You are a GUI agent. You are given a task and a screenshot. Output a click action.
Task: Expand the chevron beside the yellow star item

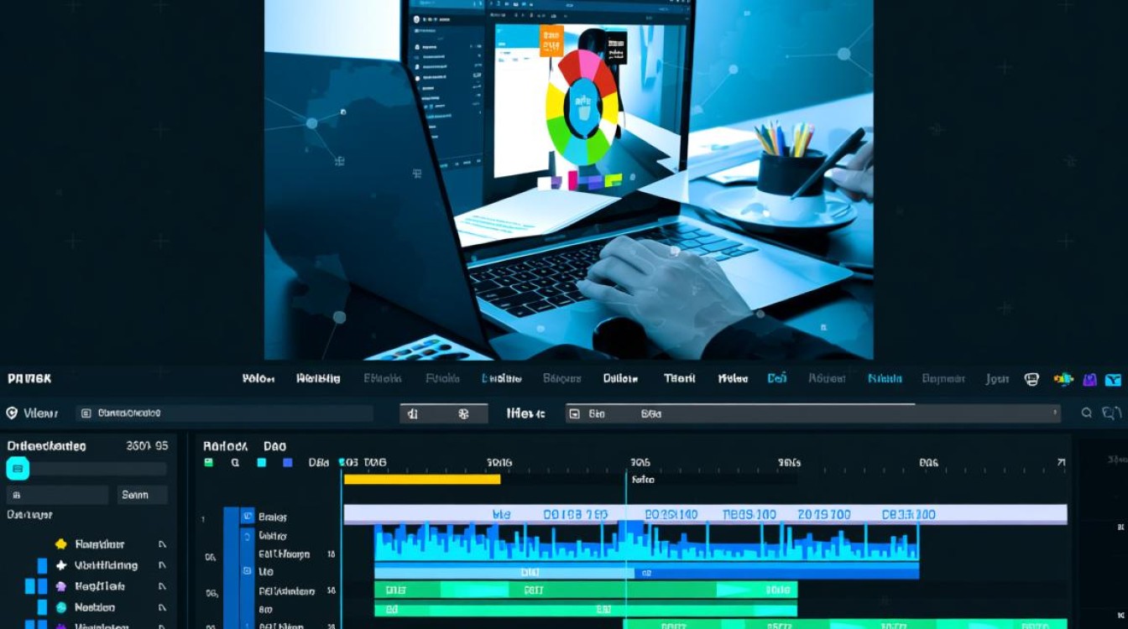tap(162, 544)
